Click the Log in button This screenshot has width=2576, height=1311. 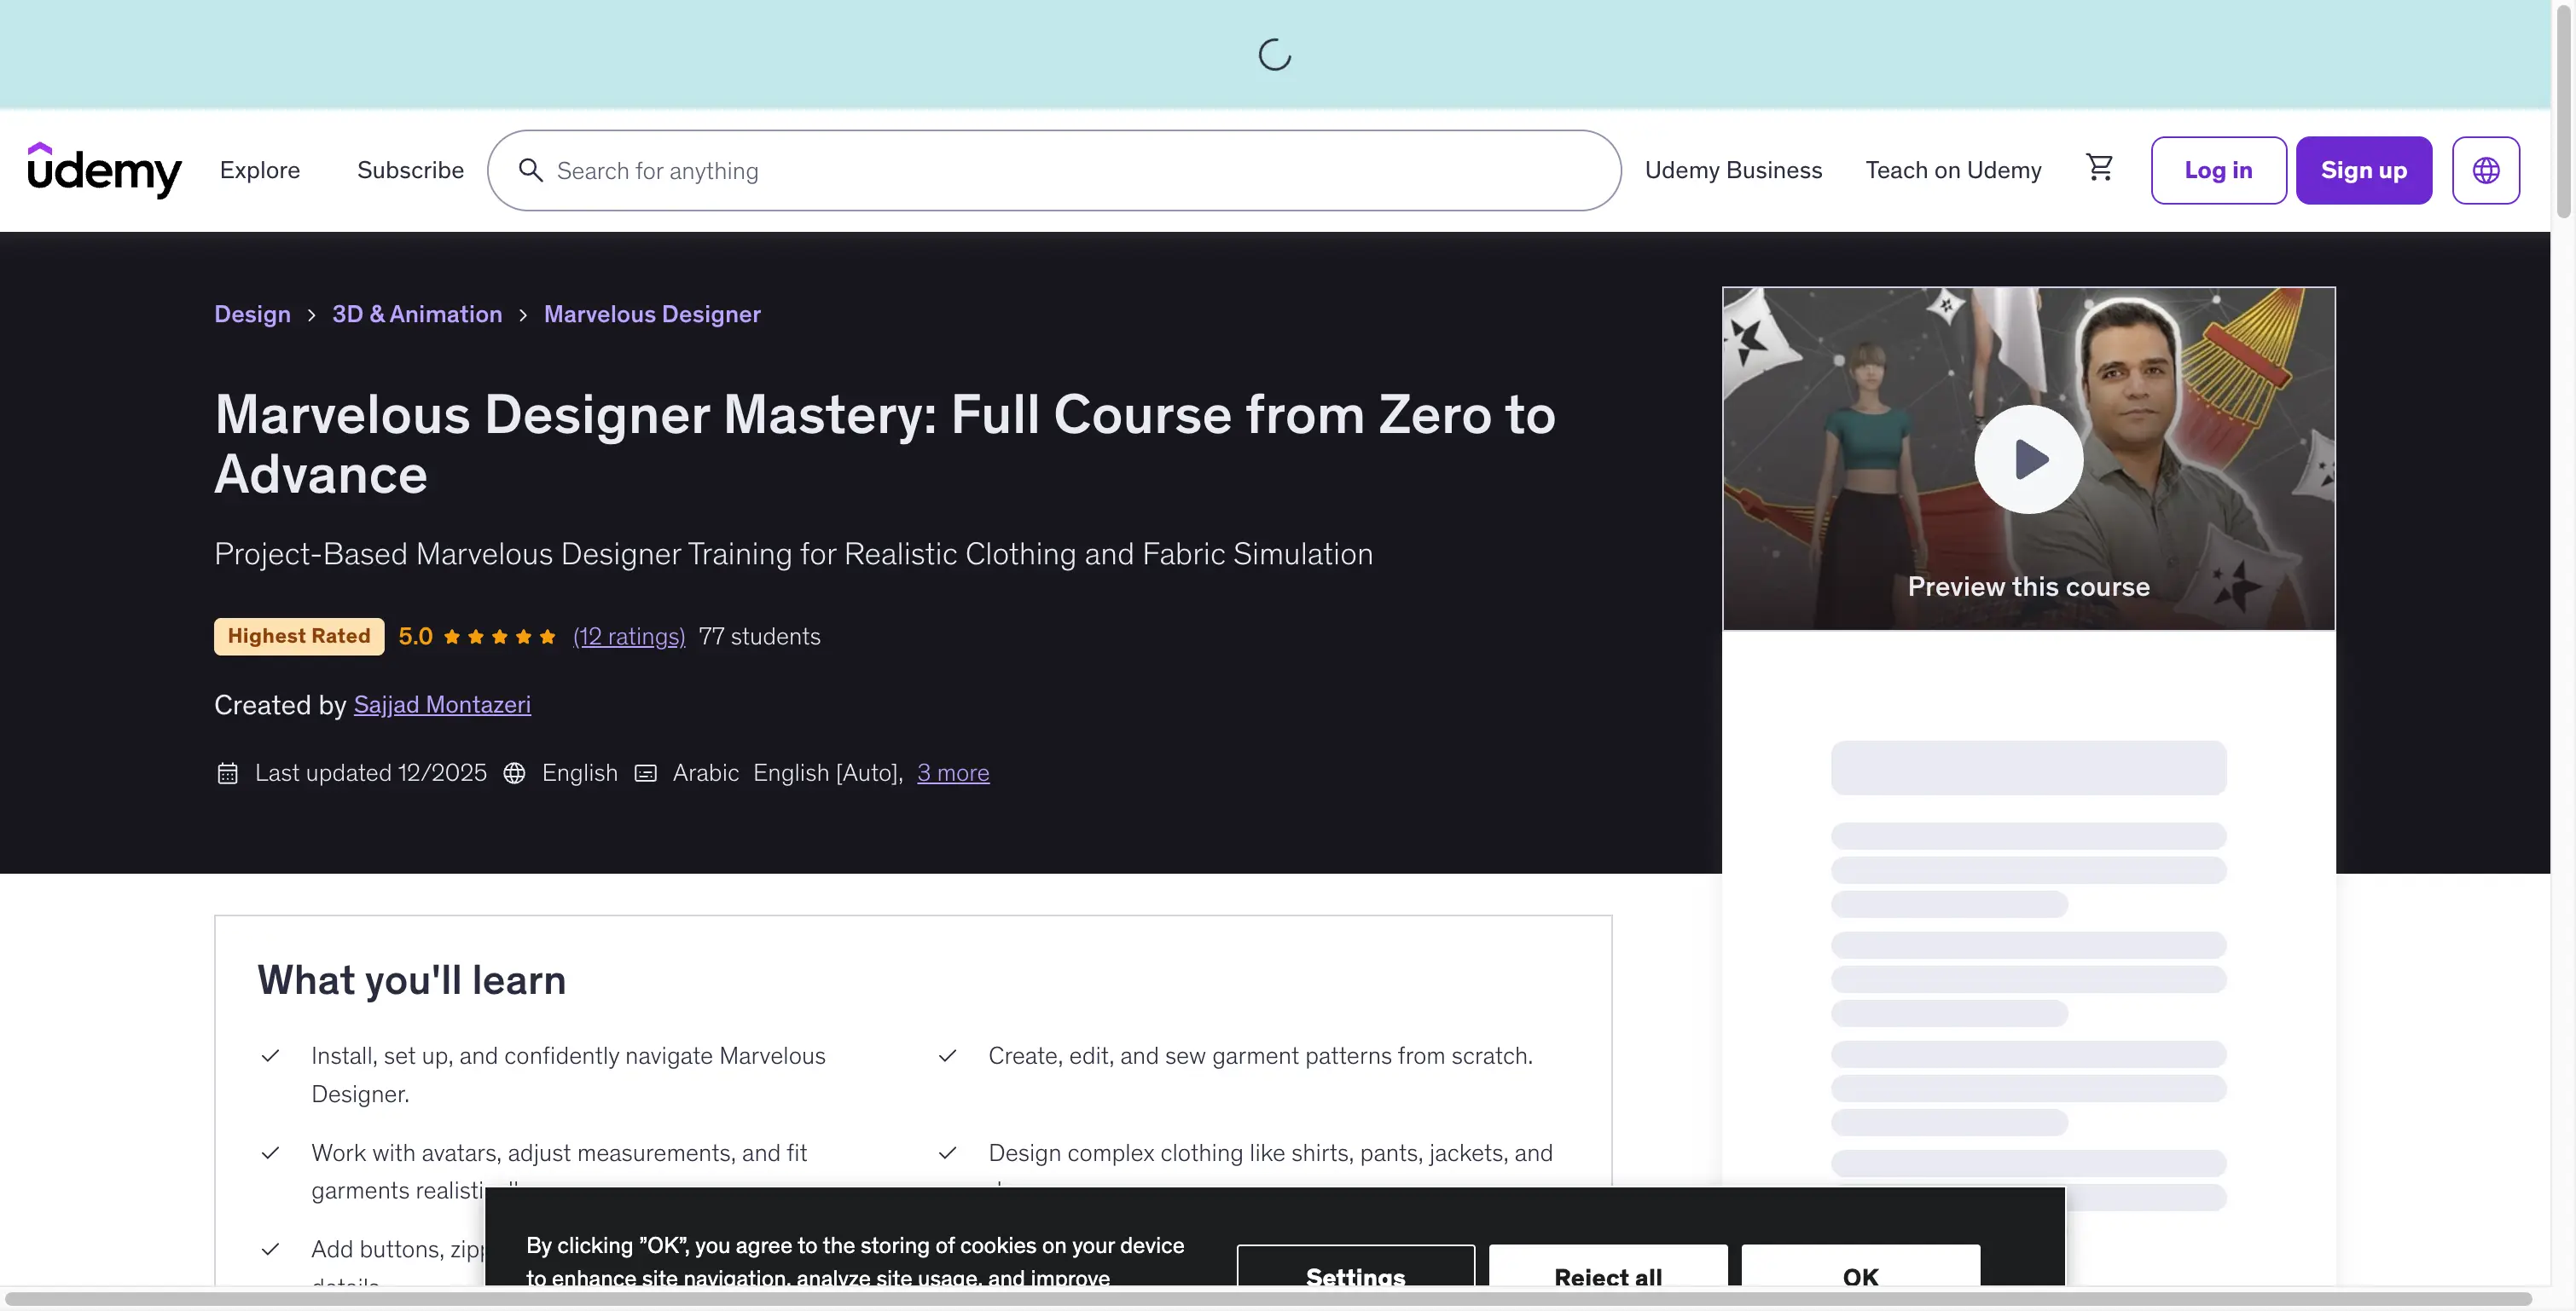click(x=2218, y=170)
